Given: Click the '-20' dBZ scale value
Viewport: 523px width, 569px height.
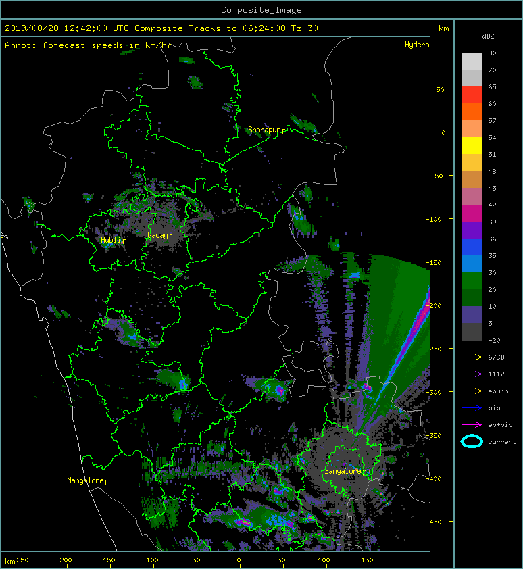Looking at the screenshot, I should pyautogui.click(x=494, y=340).
